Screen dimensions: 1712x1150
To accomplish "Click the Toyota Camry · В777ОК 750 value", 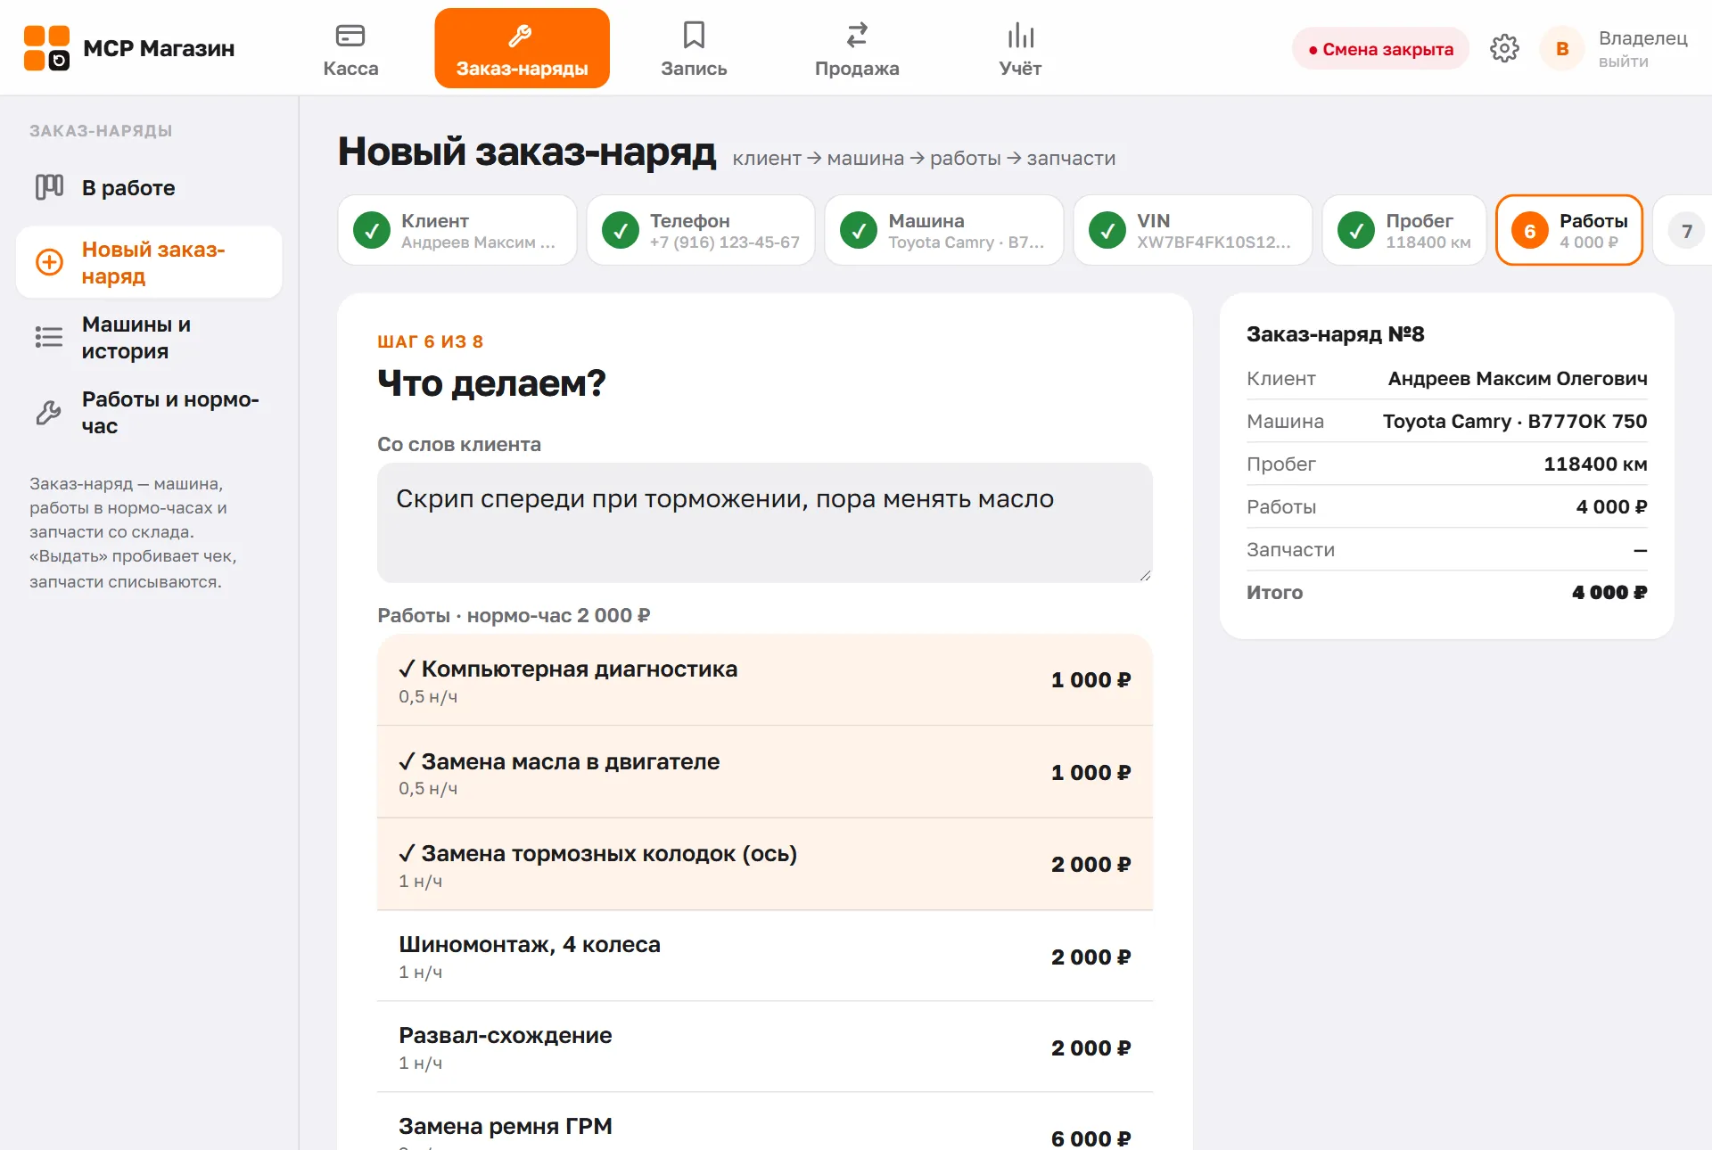I will 1515,422.
